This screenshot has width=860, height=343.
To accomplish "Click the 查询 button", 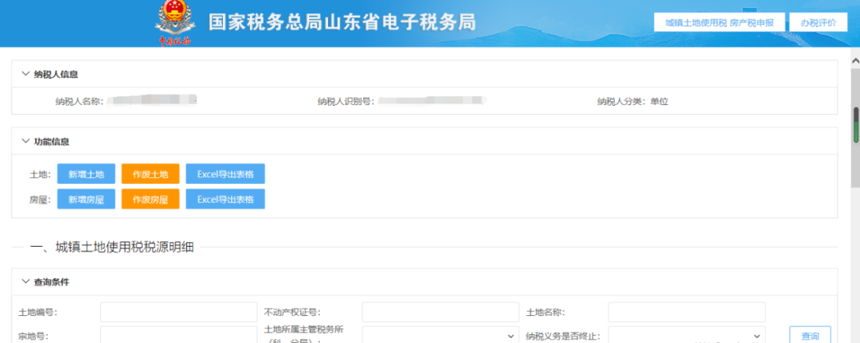I will tap(810, 335).
